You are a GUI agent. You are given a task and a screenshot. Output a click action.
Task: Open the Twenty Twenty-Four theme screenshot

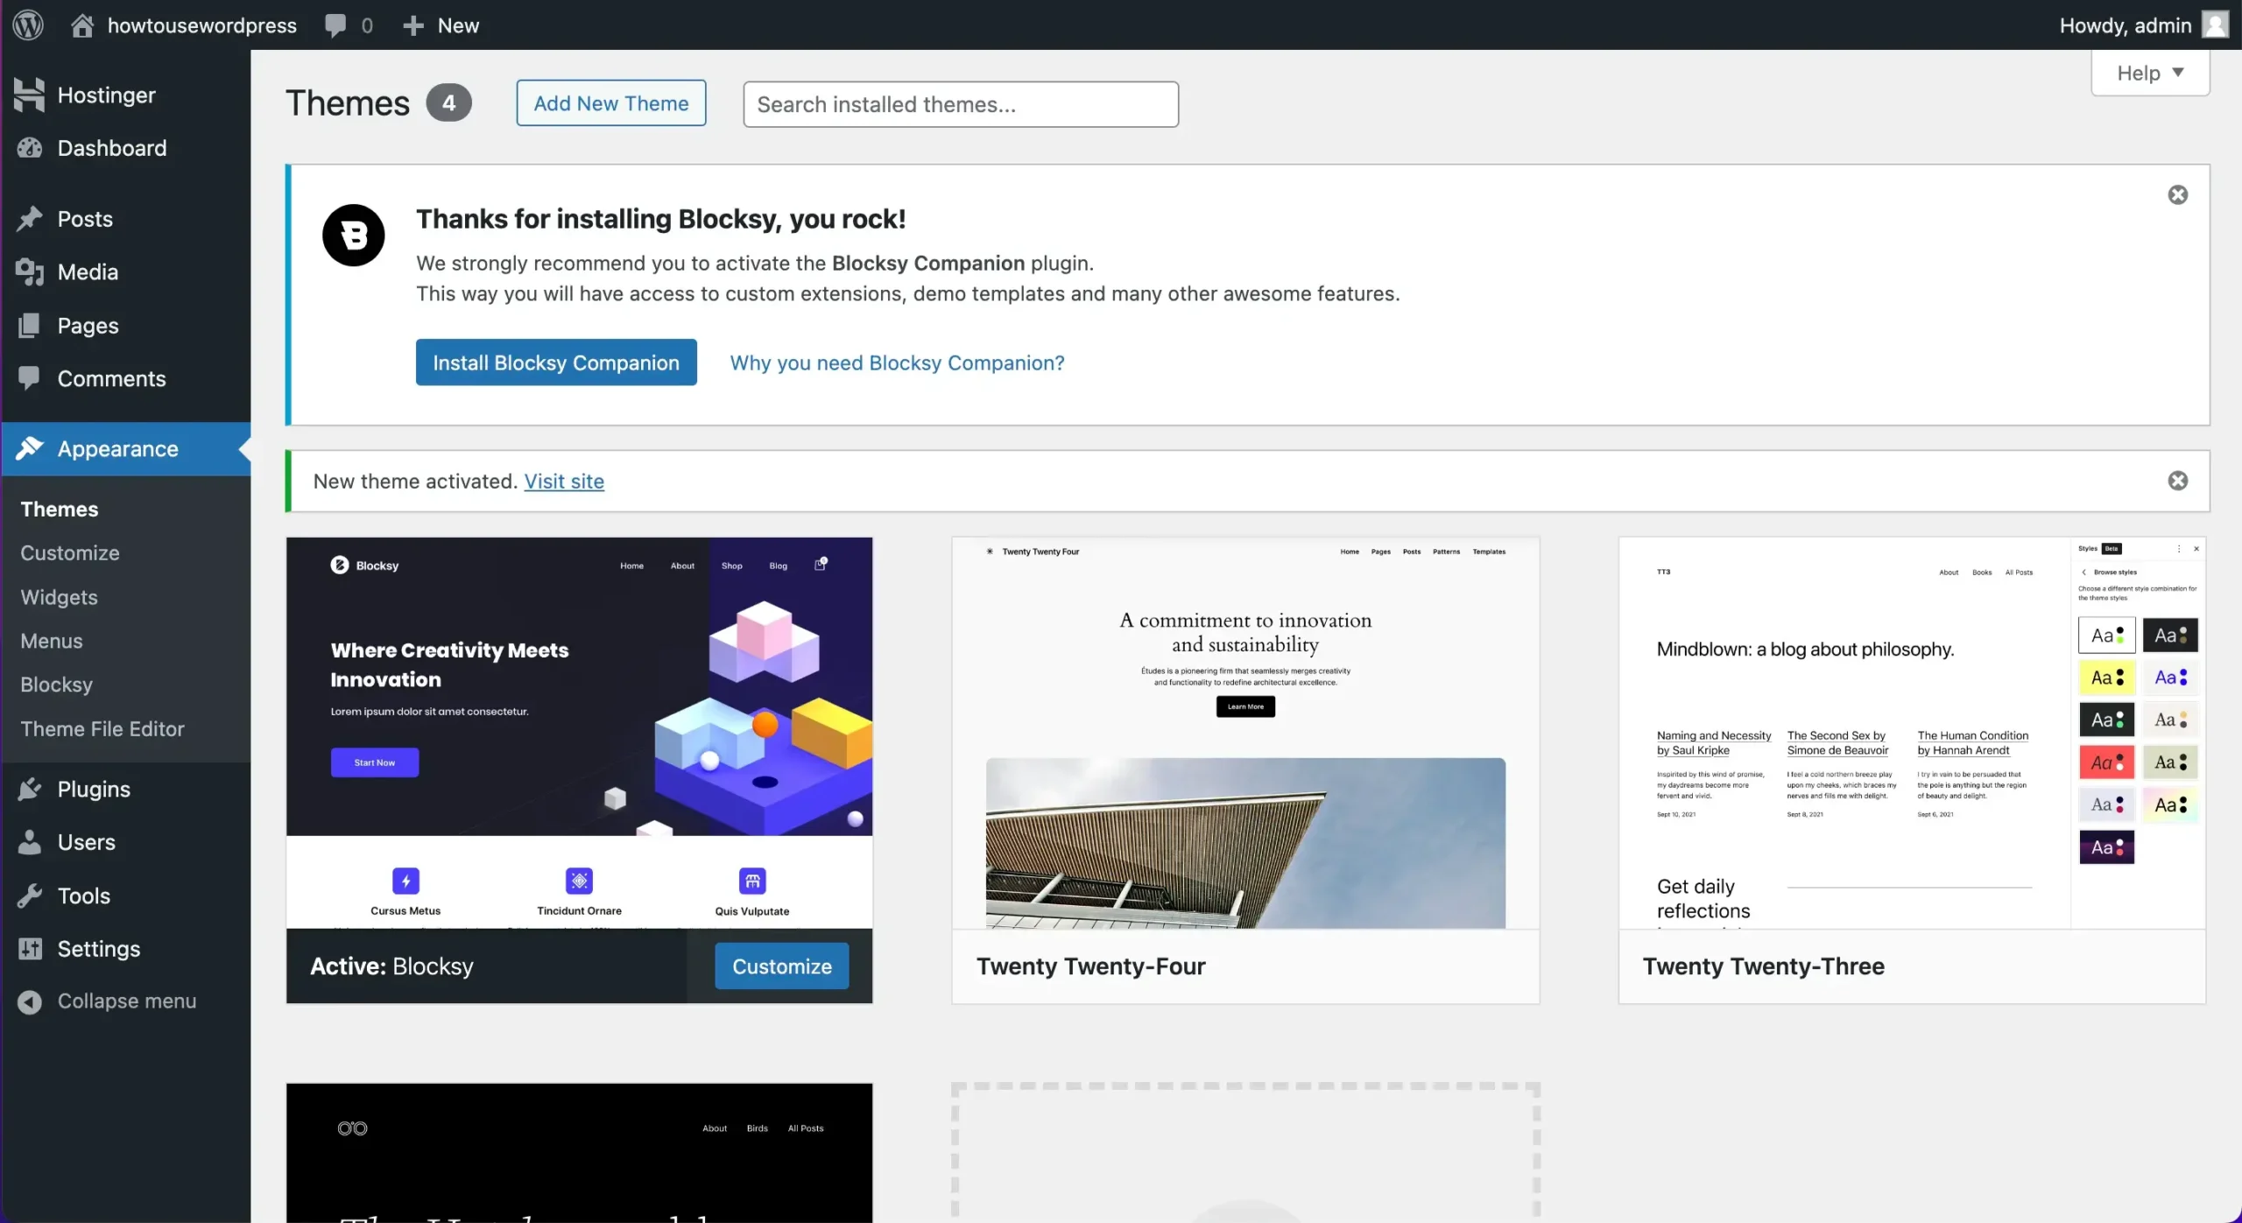tap(1245, 733)
